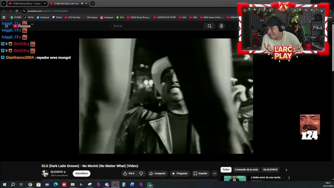
Task: Like the video with thumbs-up 166 k
Action: [129, 173]
